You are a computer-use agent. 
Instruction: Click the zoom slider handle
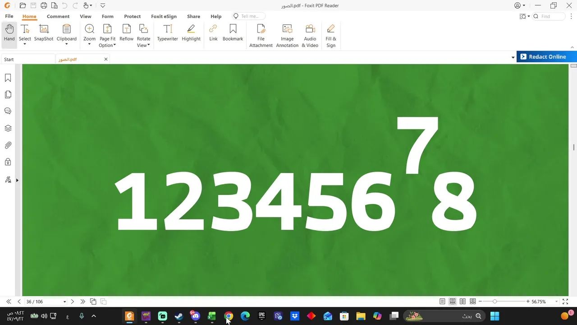pos(495,302)
